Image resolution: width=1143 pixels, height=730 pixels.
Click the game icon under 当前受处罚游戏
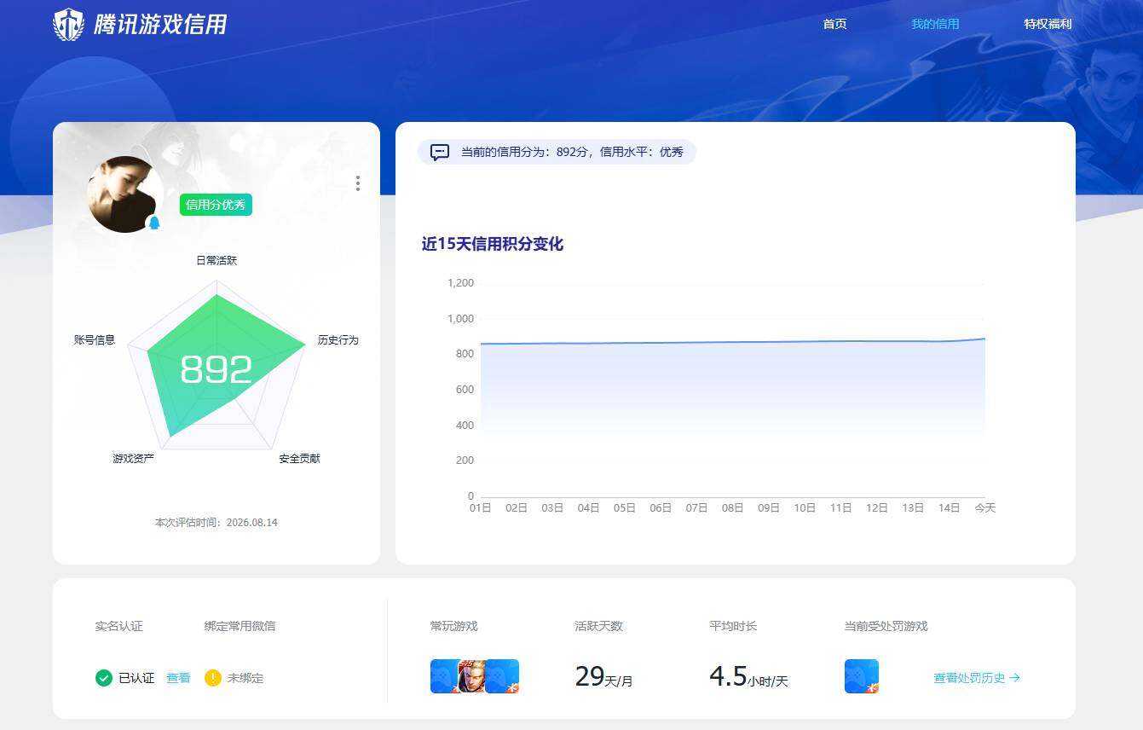click(x=862, y=676)
